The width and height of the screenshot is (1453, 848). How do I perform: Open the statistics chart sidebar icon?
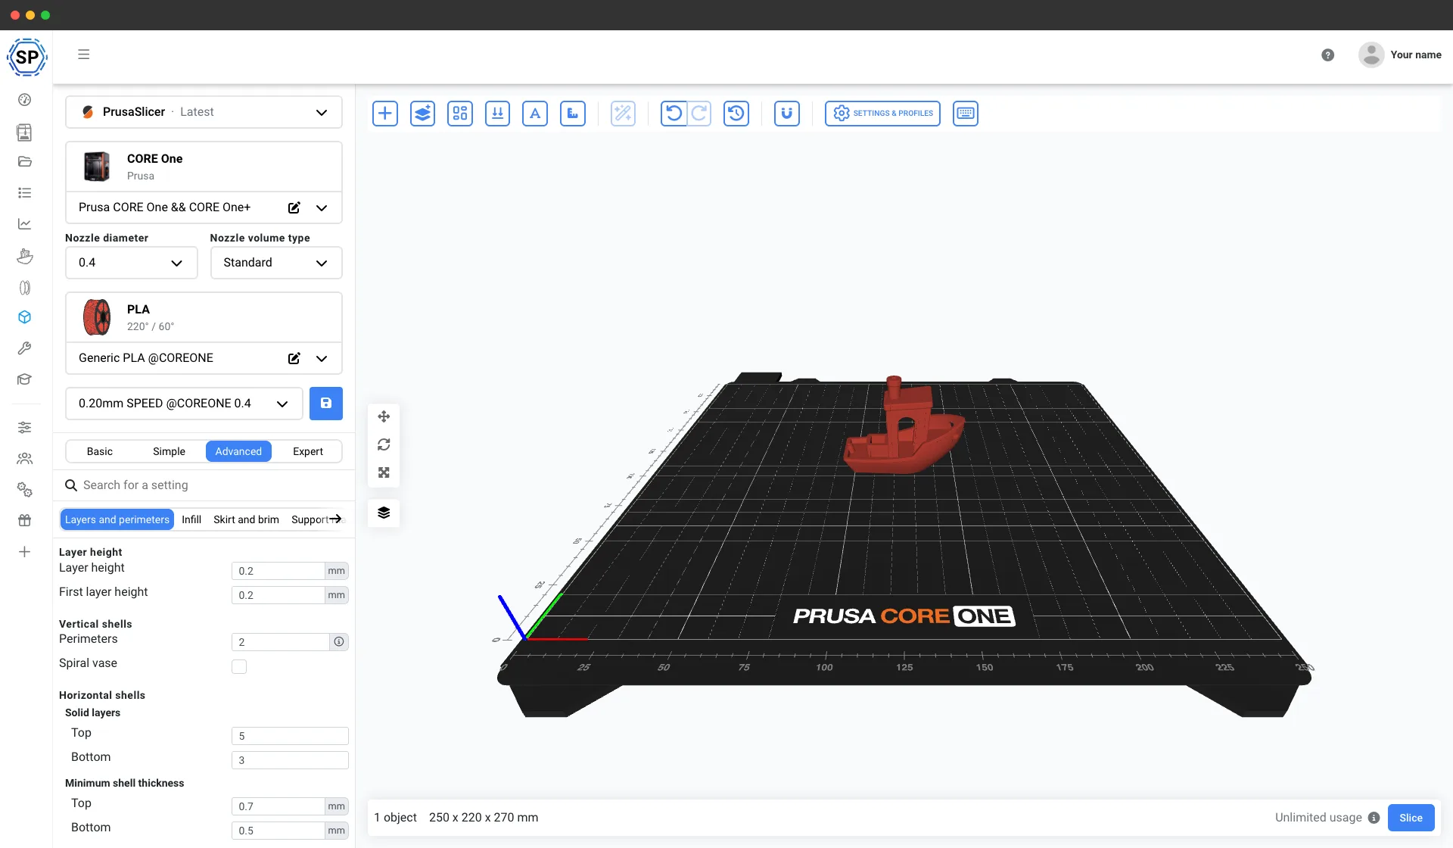pos(24,224)
